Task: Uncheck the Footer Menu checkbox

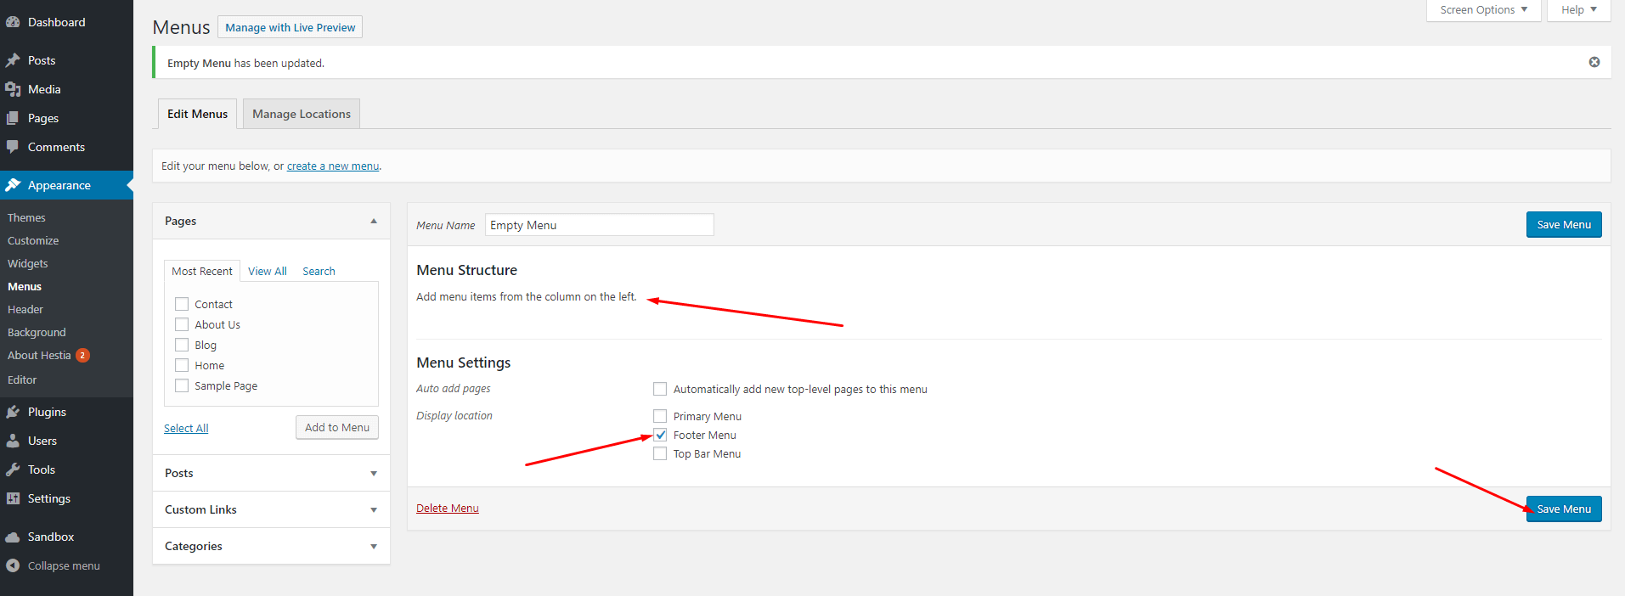Action: pyautogui.click(x=660, y=435)
